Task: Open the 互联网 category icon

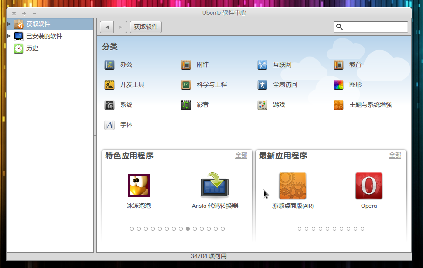Action: pos(262,65)
